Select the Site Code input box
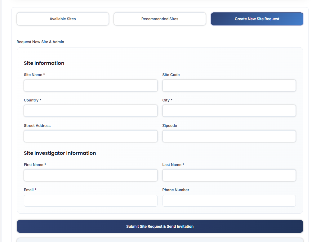Screen dimensions: 316x242 tap(229, 86)
